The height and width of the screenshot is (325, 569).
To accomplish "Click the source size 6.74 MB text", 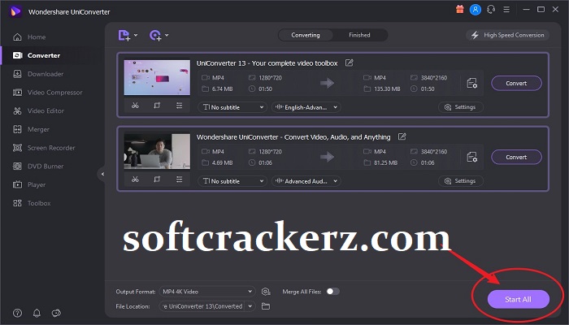I will (222, 89).
